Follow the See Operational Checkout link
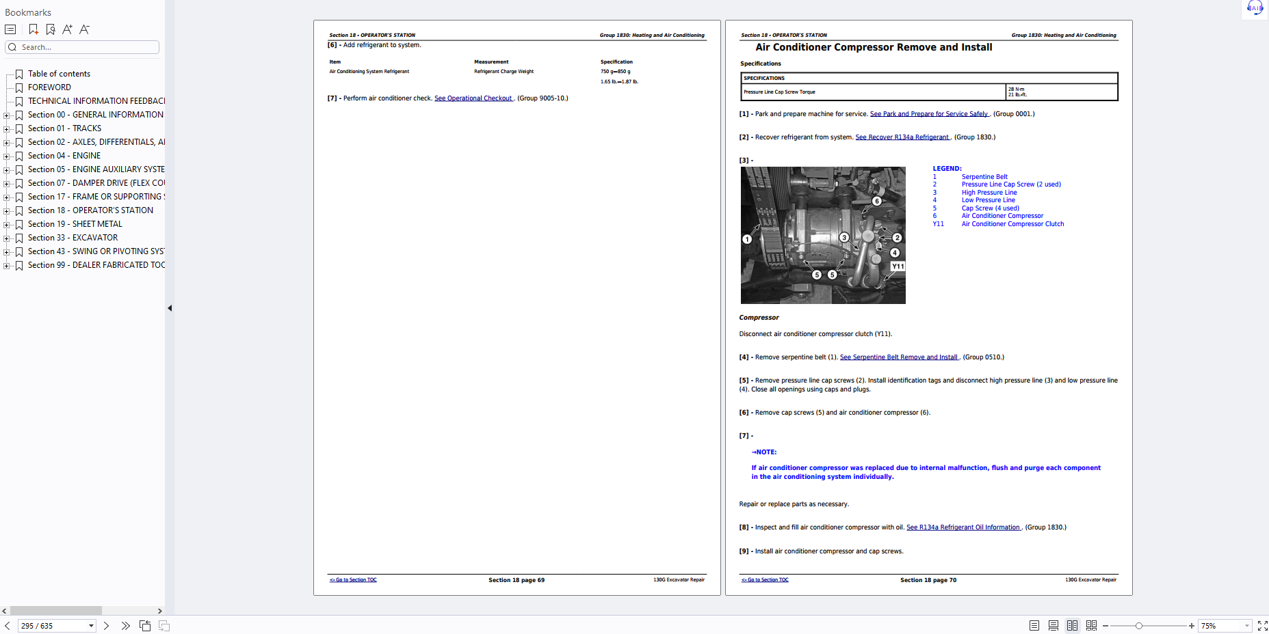The height and width of the screenshot is (634, 1269). pos(473,98)
